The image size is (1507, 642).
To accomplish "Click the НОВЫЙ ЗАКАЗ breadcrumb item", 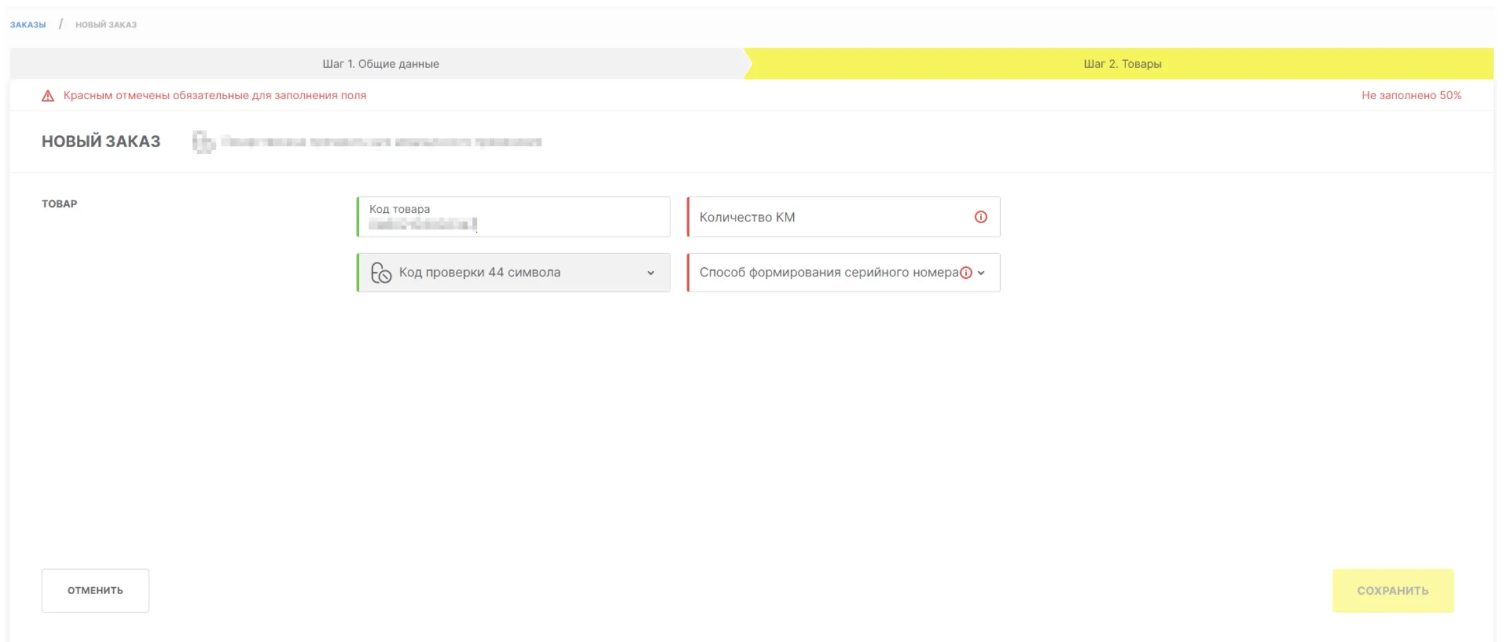I will 106,25.
